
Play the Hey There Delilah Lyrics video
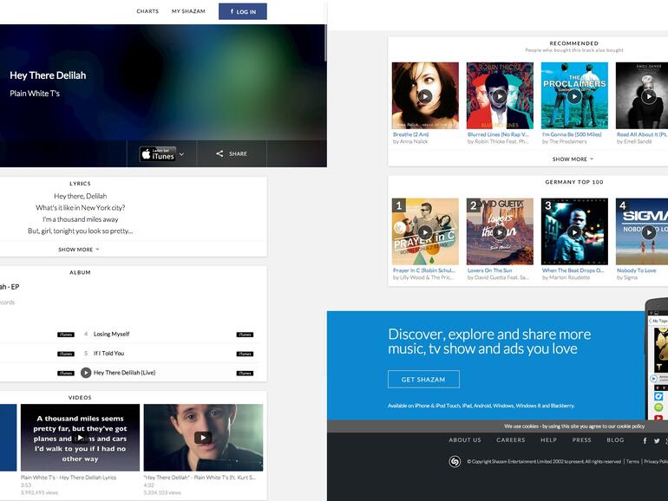pos(80,438)
